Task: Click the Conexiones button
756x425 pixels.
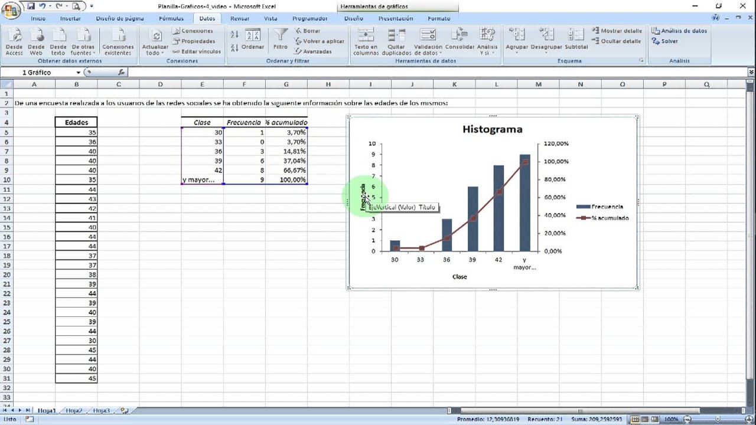Action: [193, 31]
